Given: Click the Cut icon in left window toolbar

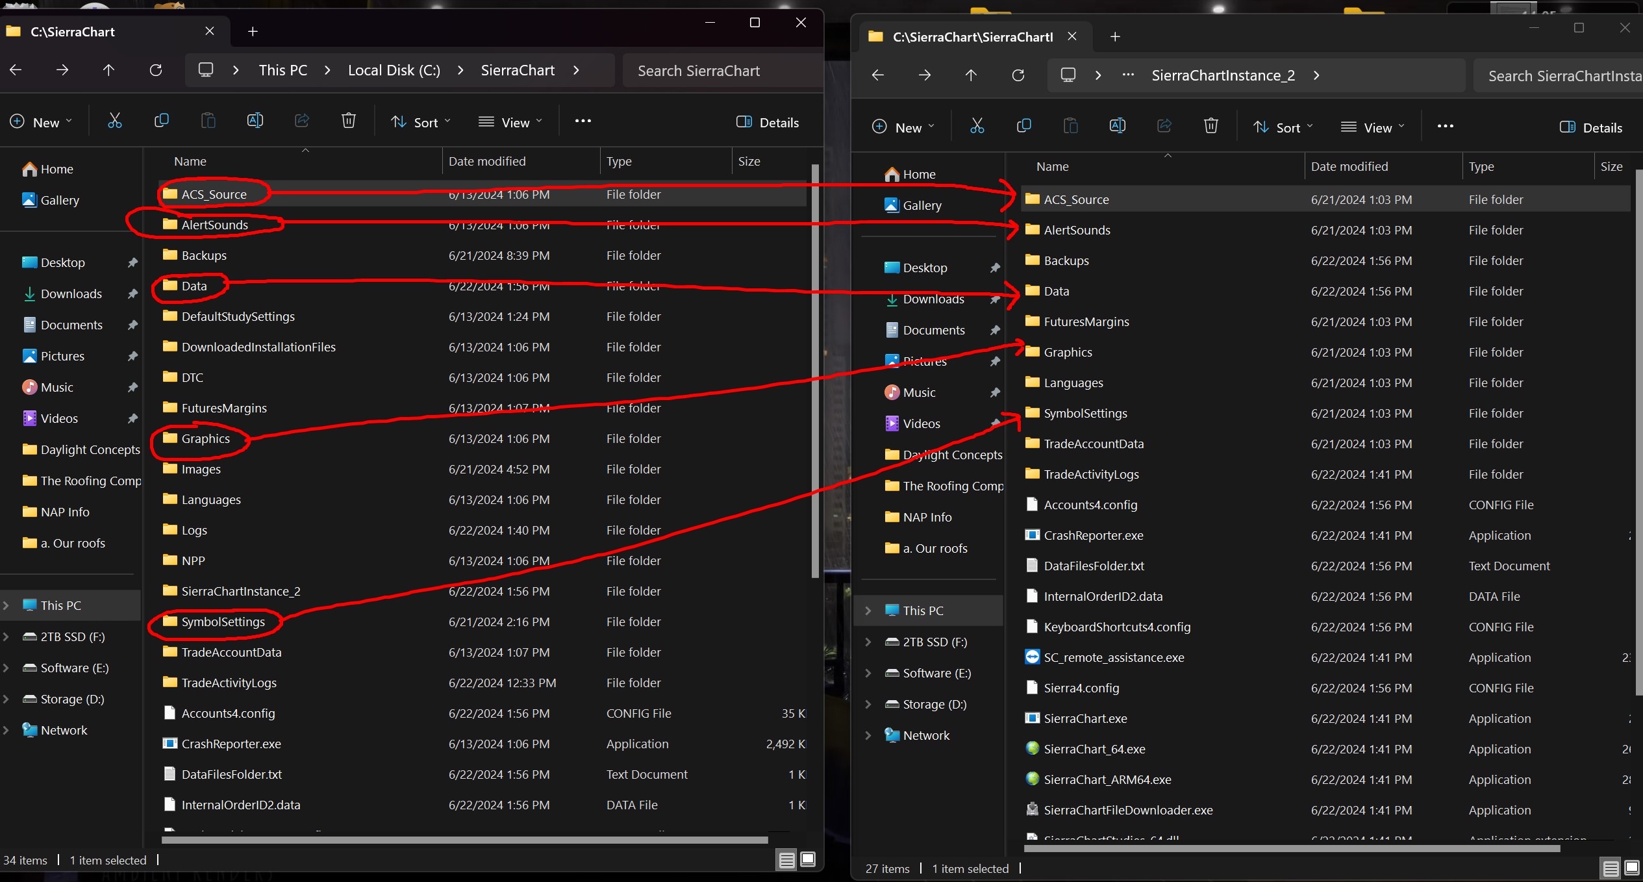Looking at the screenshot, I should click(114, 121).
